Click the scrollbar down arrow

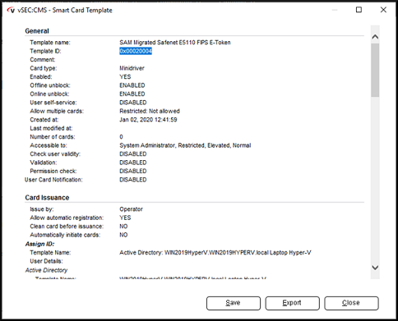point(375,268)
